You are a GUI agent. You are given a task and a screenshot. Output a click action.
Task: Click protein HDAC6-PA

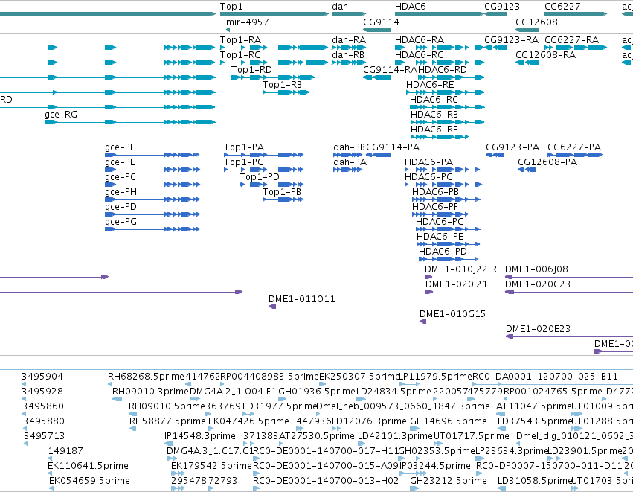[x=443, y=170]
